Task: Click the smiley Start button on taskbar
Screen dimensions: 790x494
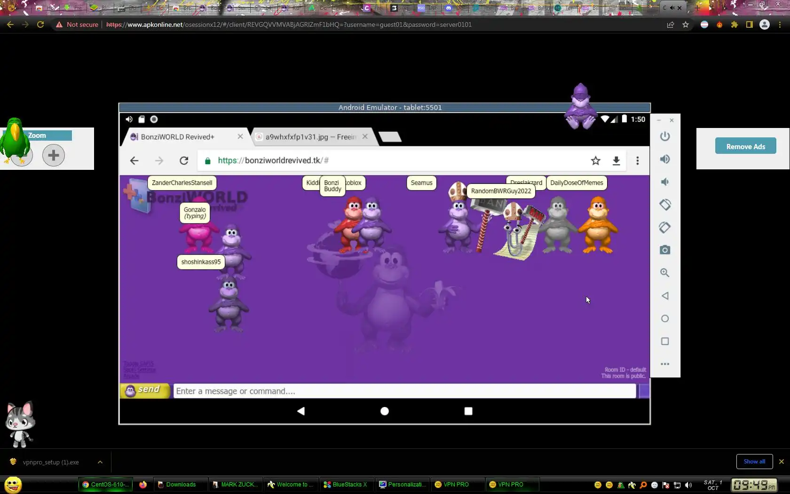Action: pyautogui.click(x=13, y=485)
